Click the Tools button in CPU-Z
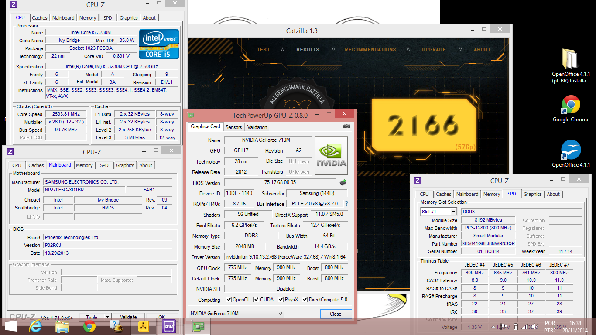This screenshot has height=335, width=596. point(92,317)
